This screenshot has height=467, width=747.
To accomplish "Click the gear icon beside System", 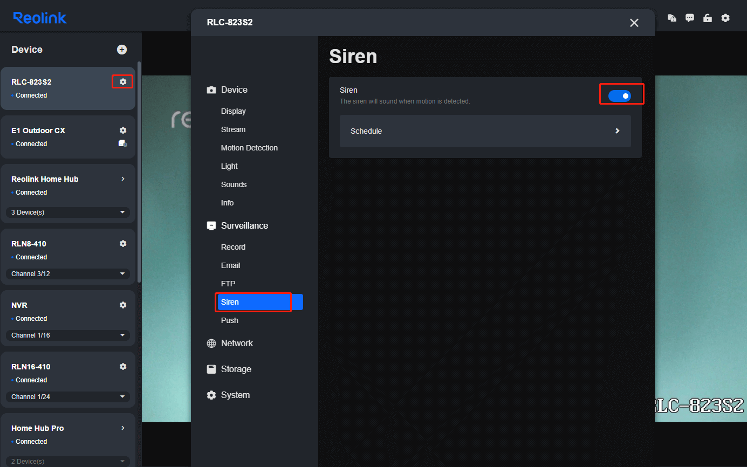I will (x=211, y=395).
